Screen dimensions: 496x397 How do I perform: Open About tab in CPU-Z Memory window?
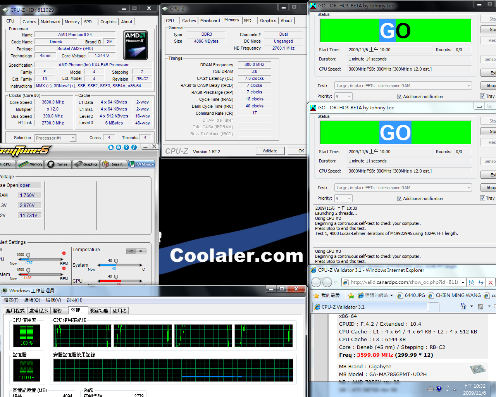(x=286, y=21)
